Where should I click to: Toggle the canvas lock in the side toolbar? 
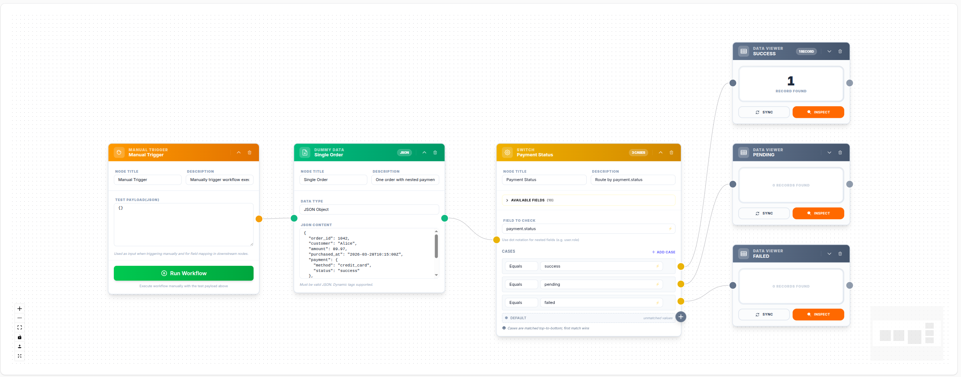pyautogui.click(x=19, y=337)
